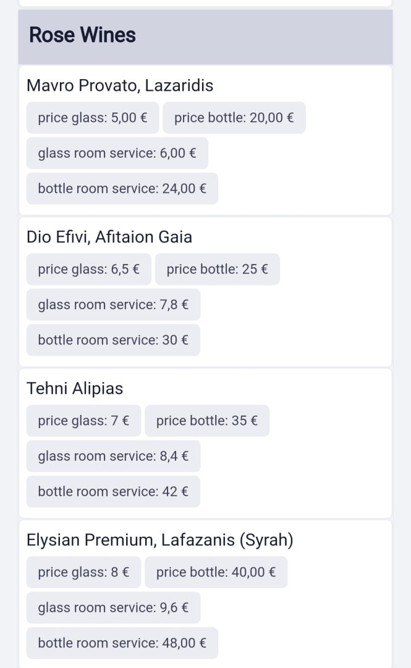Select the Mavro Provato, Lazaridis wine title
Screen dimensions: 411x668
pos(120,85)
